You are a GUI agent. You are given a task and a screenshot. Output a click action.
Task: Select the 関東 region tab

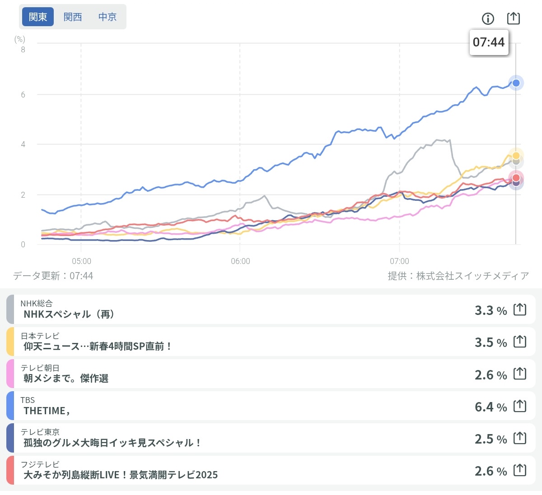38,17
